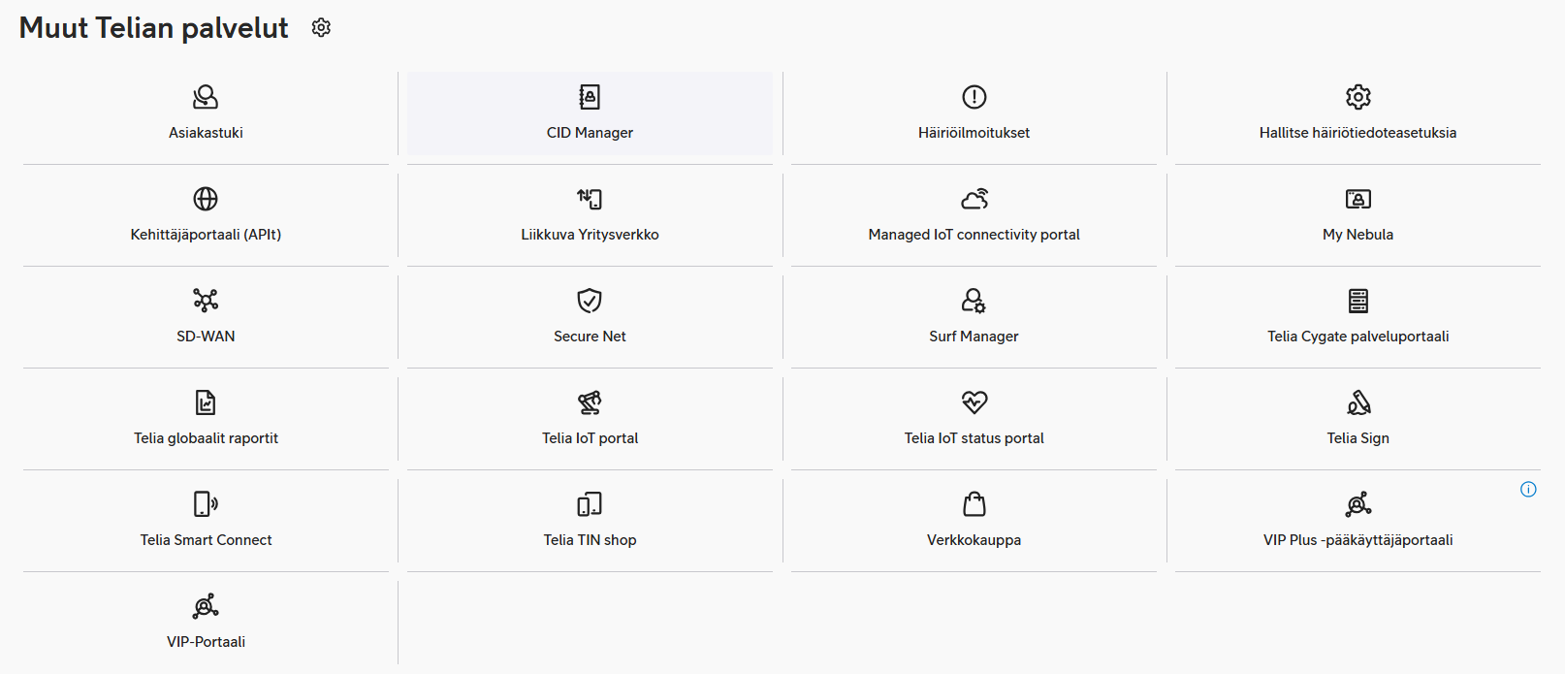This screenshot has width=1565, height=674.
Task: Show info for VIP Plus tile
Action: pos(1528,490)
